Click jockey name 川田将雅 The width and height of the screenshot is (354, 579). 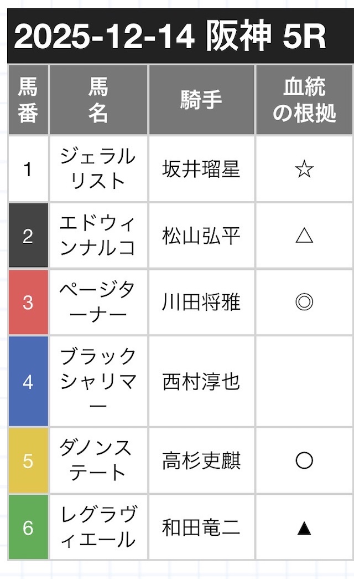(x=201, y=303)
